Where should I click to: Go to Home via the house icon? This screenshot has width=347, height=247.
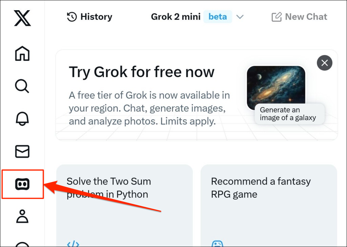[x=22, y=53]
